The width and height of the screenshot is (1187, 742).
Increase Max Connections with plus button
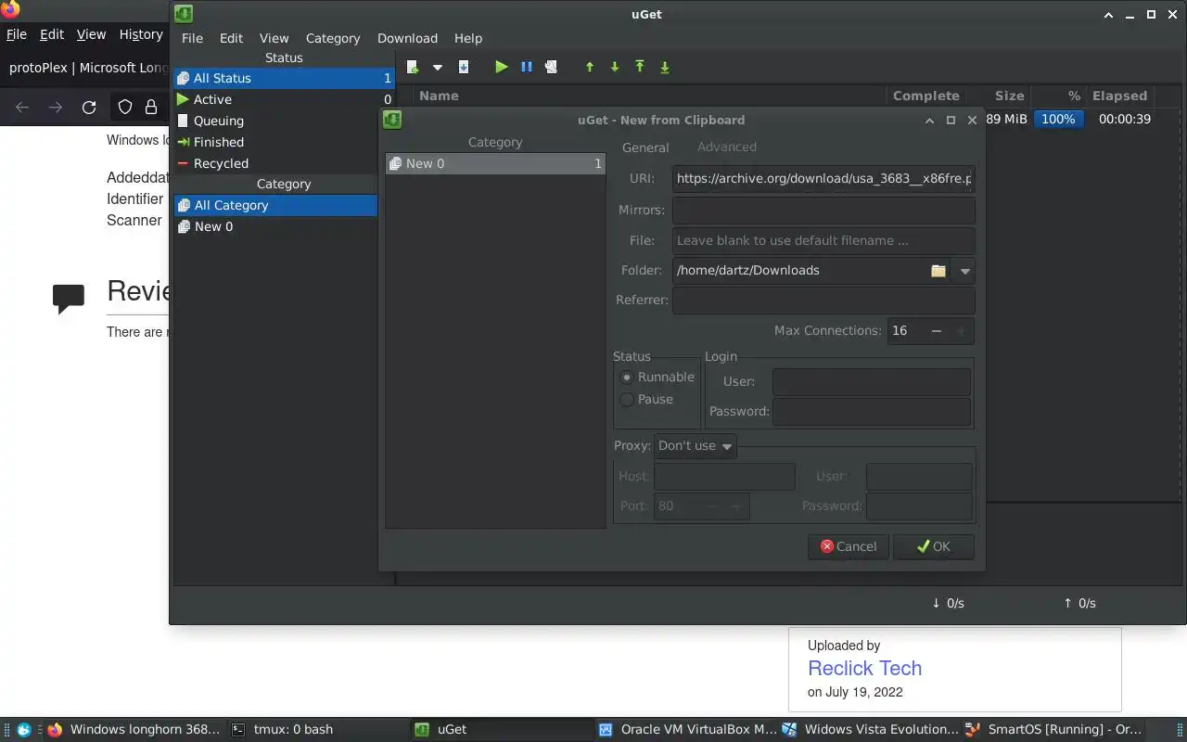(x=961, y=331)
